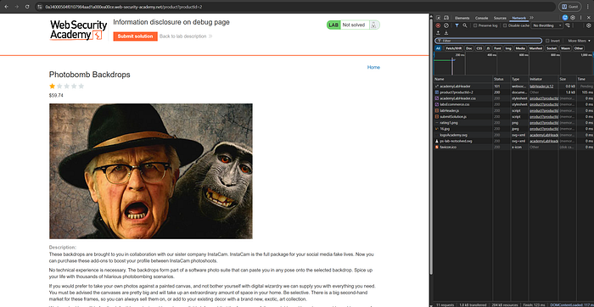Screen dimensions: 594x307
Task: Open Chrome's three-dot menu
Action: 587,7
